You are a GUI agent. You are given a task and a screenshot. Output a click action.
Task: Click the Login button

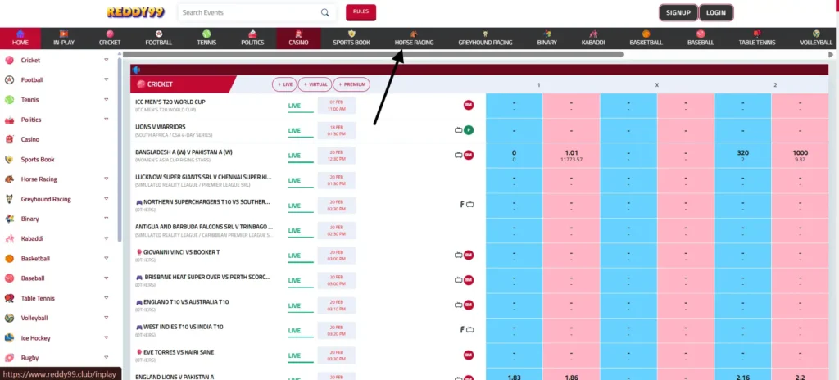[x=716, y=12]
